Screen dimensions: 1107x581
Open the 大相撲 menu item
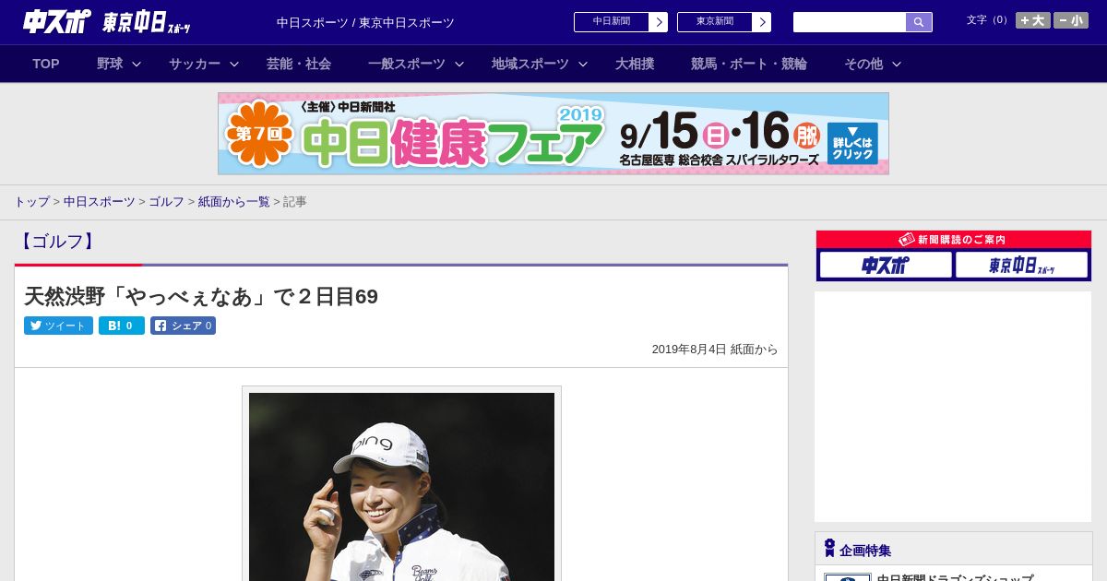(635, 64)
